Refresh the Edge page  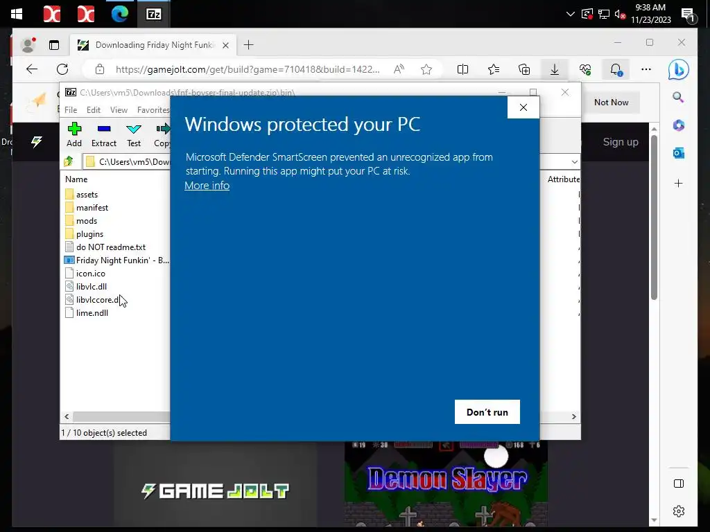pyautogui.click(x=62, y=69)
